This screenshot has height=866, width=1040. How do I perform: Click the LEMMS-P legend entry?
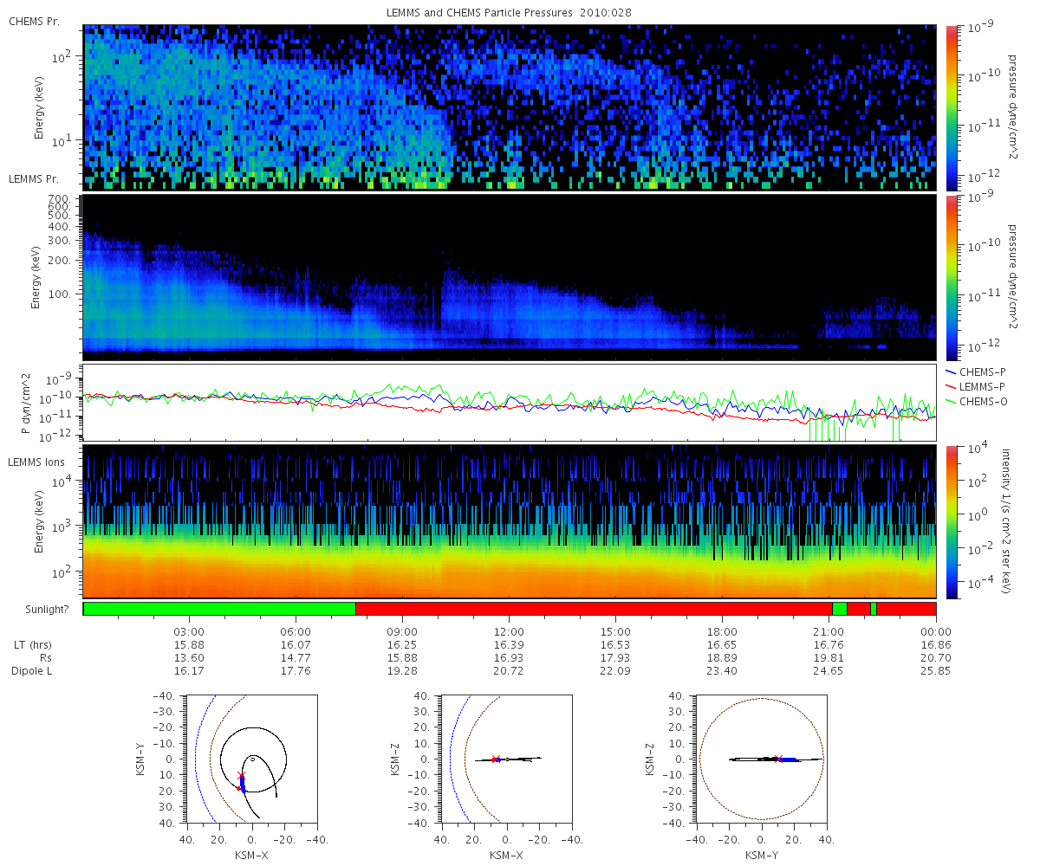(x=975, y=385)
